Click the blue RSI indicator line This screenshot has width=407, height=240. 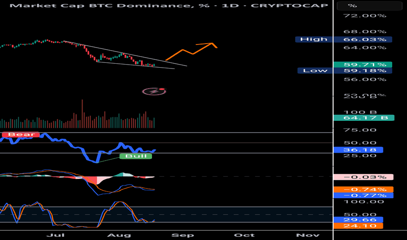(78, 148)
